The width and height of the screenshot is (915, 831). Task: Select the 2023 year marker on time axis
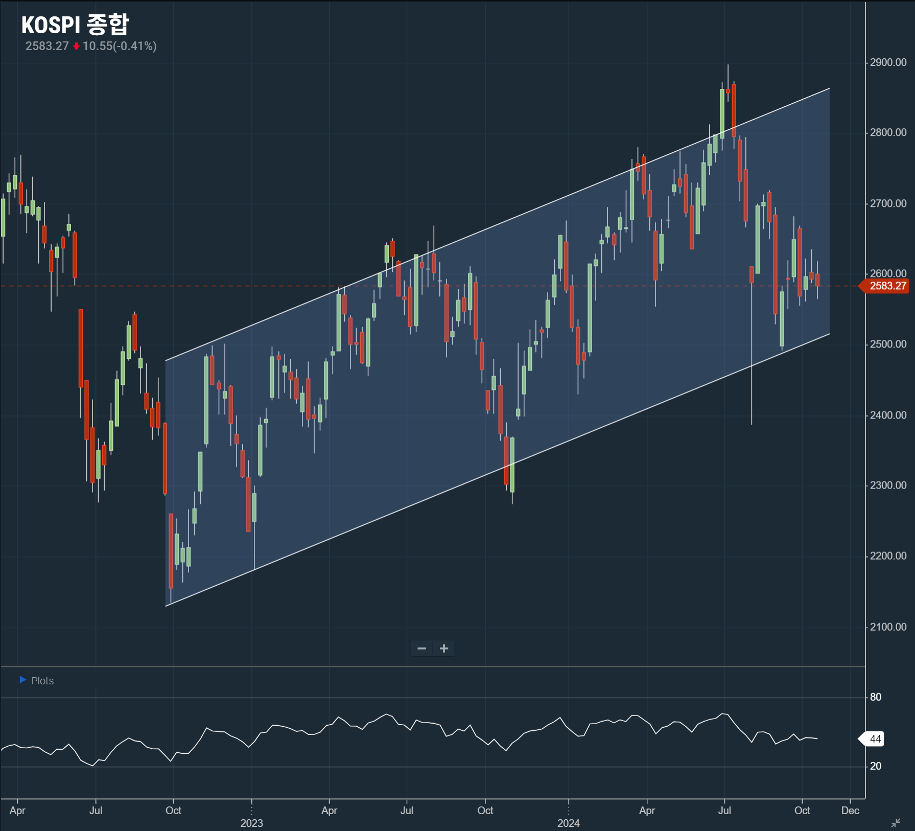coord(251,823)
